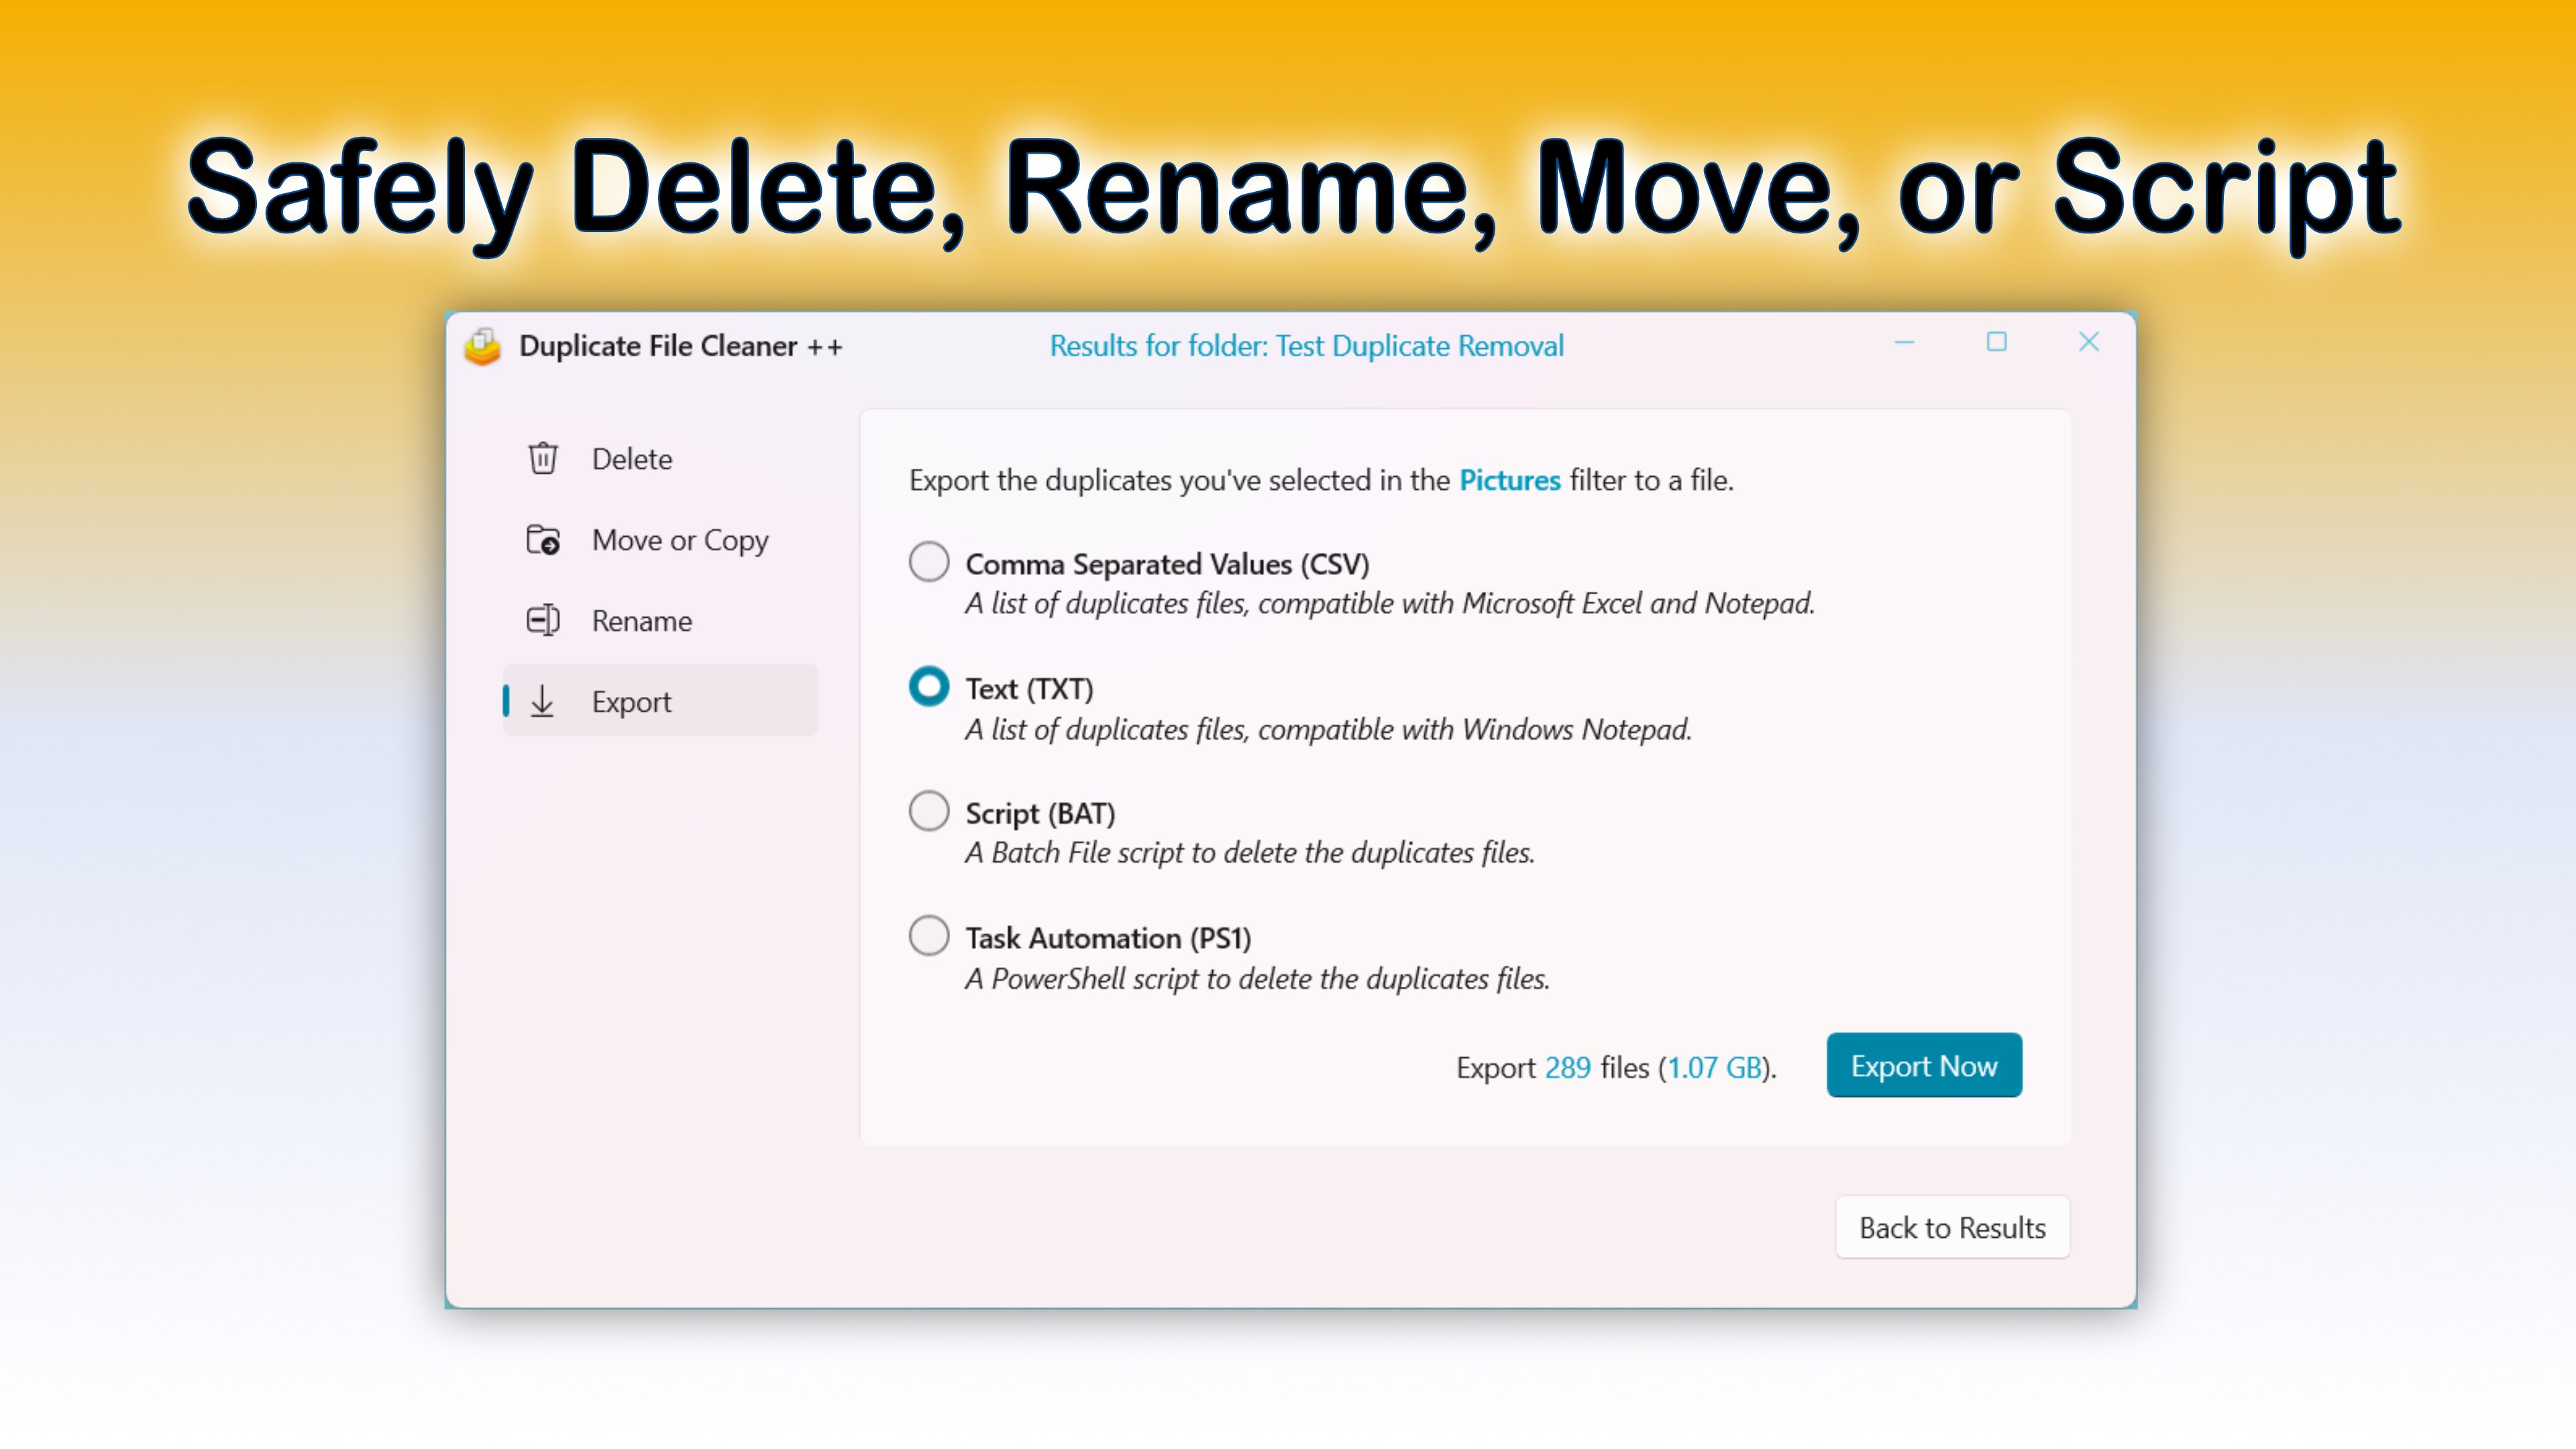Select the Text (TXT) radio option
Image resolution: width=2576 pixels, height=1449 pixels.
click(x=929, y=687)
